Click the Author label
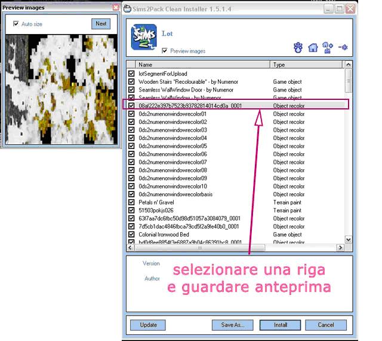Viewport: 382px width, 341px height. pyautogui.click(x=152, y=278)
